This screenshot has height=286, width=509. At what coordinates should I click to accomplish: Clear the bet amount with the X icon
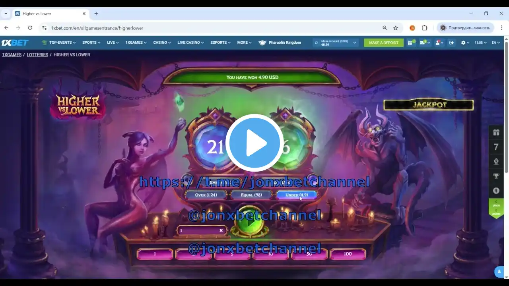coord(221,230)
